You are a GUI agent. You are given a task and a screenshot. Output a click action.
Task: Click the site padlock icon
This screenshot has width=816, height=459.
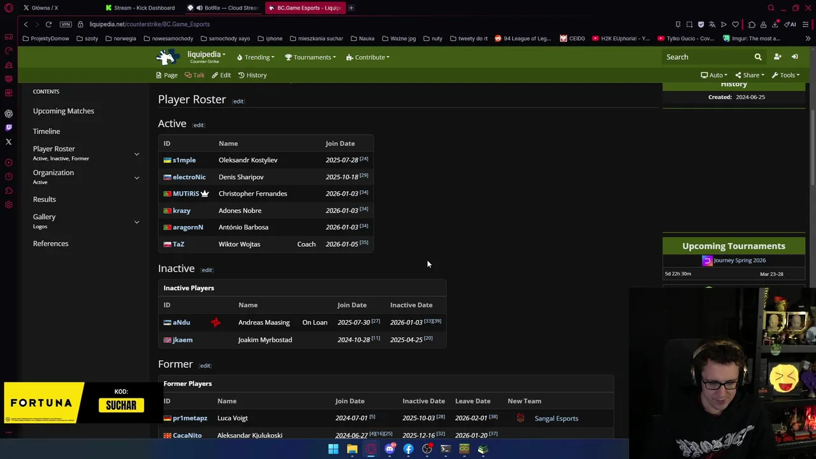(81, 24)
